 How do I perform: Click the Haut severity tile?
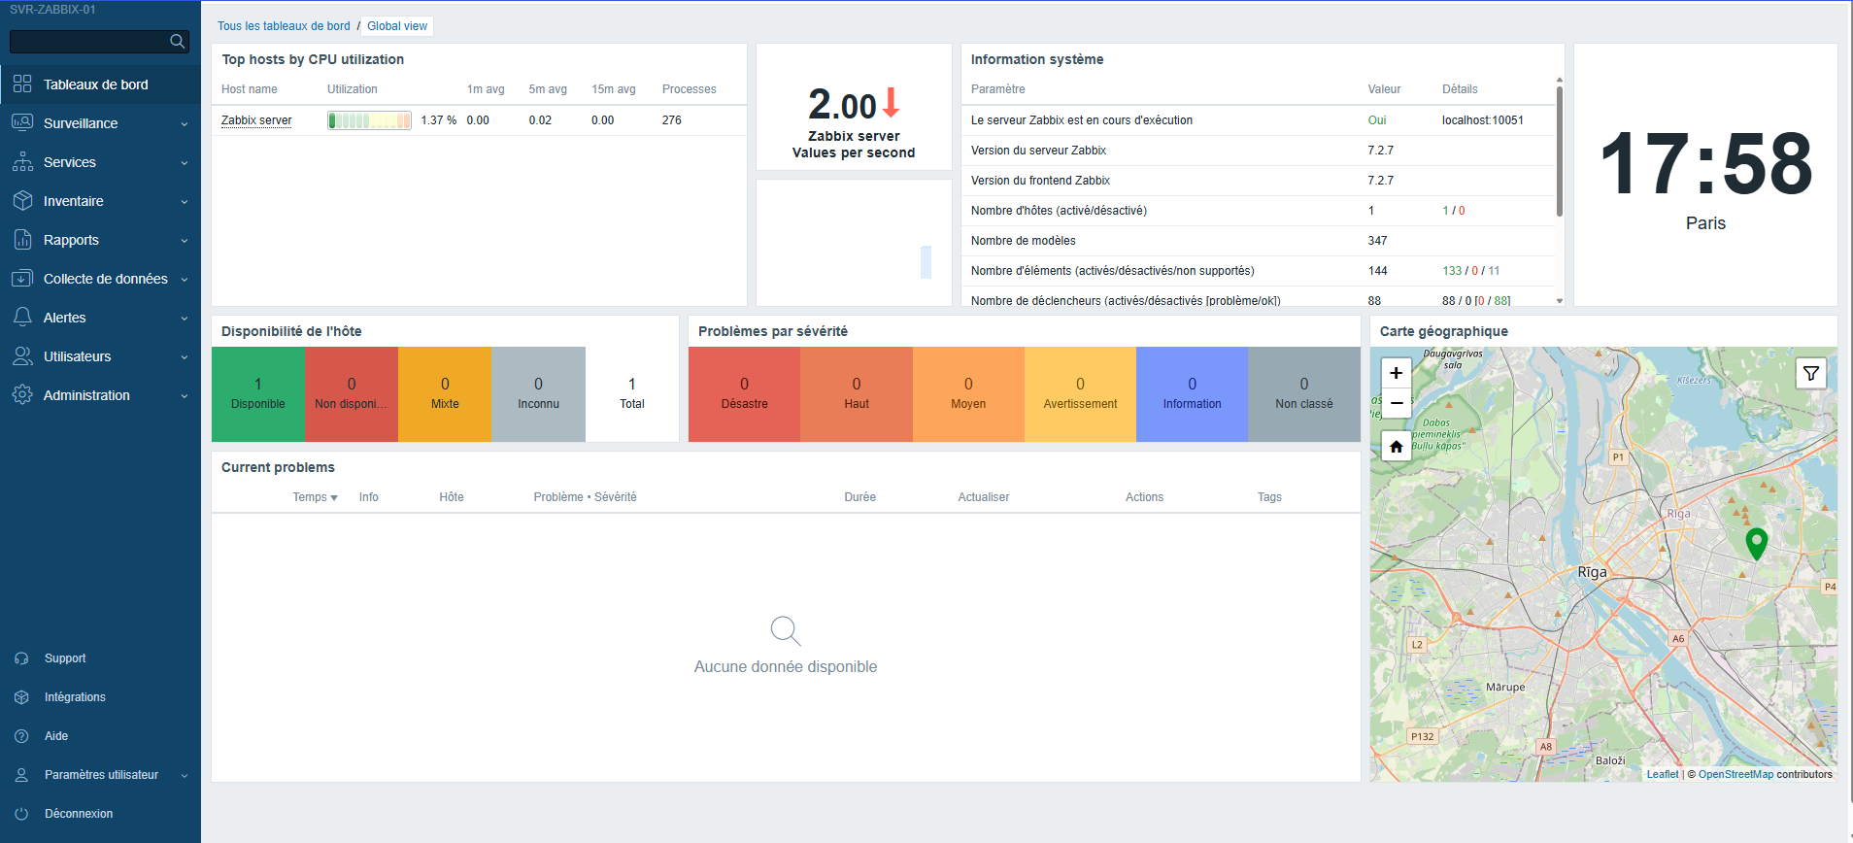[857, 394]
